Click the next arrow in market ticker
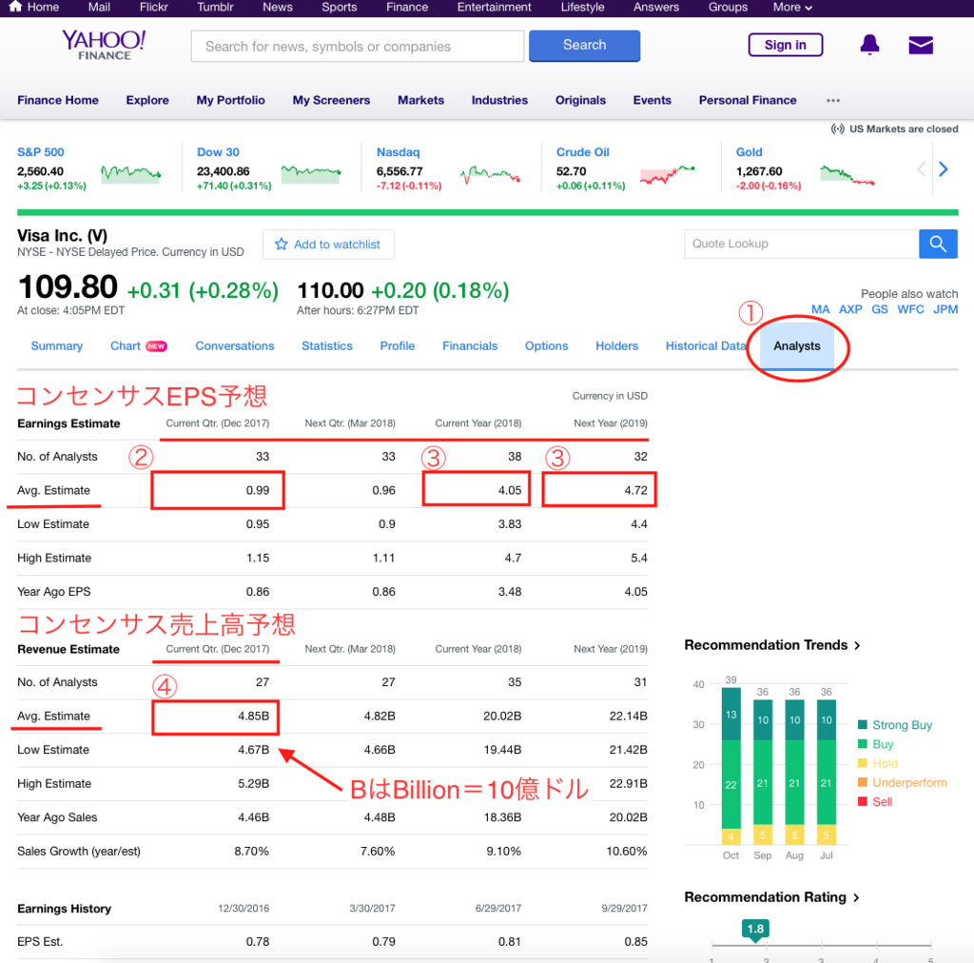 point(944,169)
